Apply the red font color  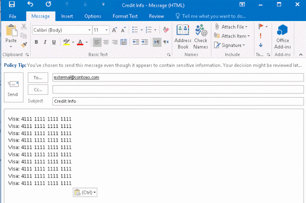80,42
